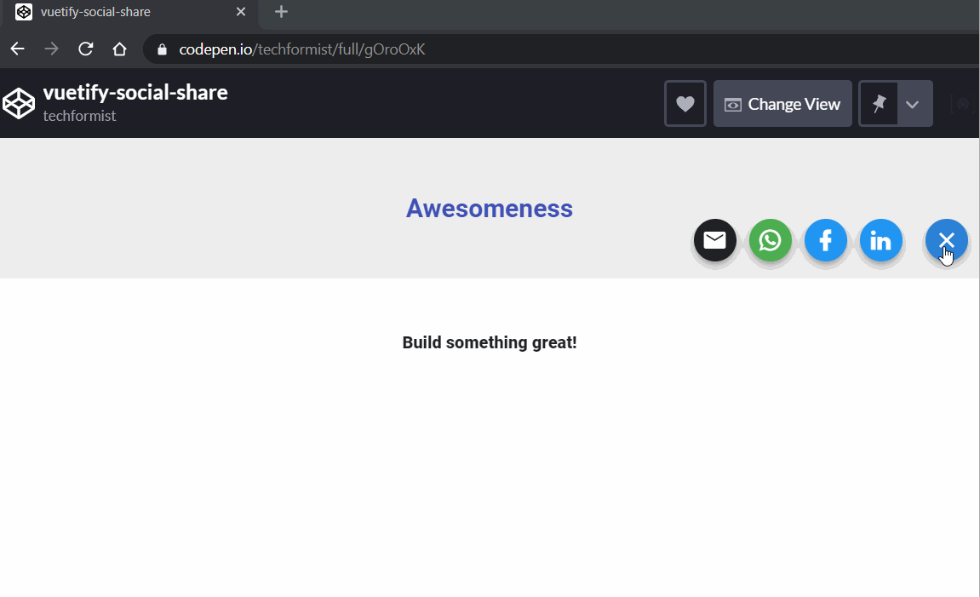The height and width of the screenshot is (597, 980).
Task: Open the vuetify-social-share title link
Action: (135, 92)
